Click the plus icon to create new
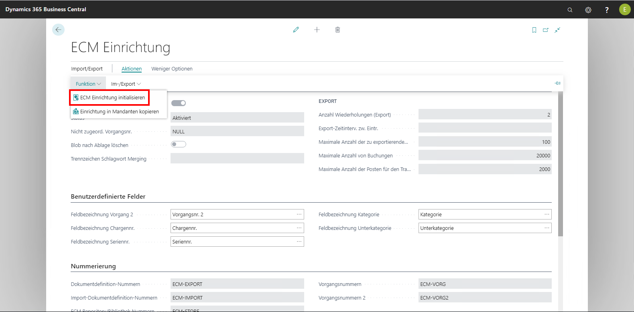The image size is (634, 312). pyautogui.click(x=317, y=30)
